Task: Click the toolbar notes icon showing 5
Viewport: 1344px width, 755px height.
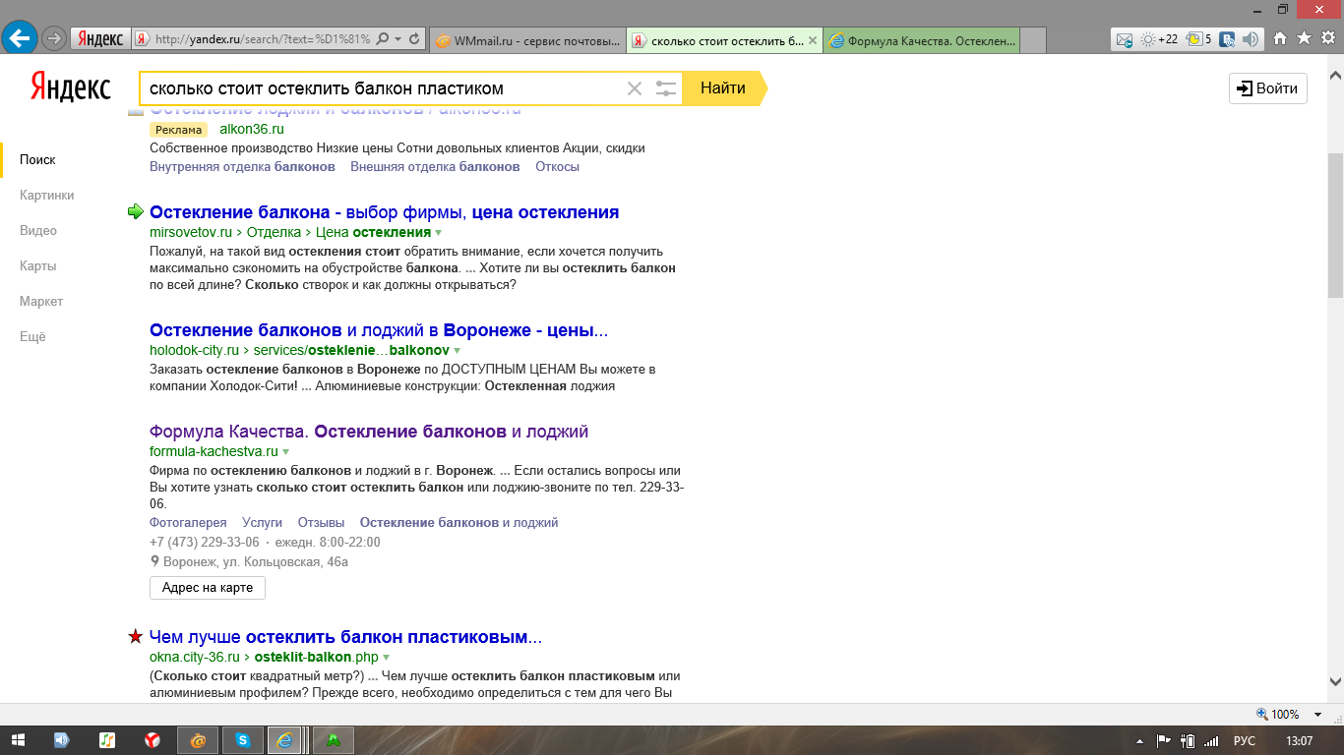Action: click(x=1198, y=40)
